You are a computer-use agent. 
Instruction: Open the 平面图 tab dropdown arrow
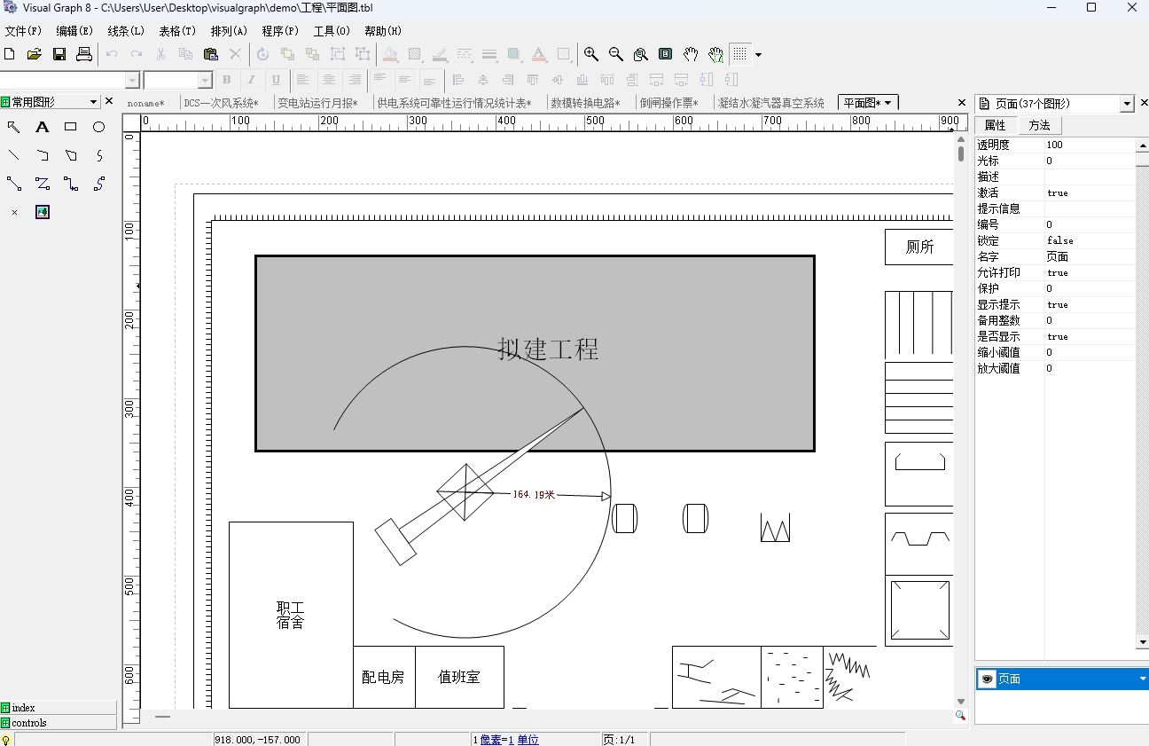[x=887, y=103]
